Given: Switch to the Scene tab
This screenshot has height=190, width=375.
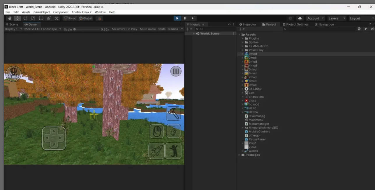Looking at the screenshot, I should [12, 24].
